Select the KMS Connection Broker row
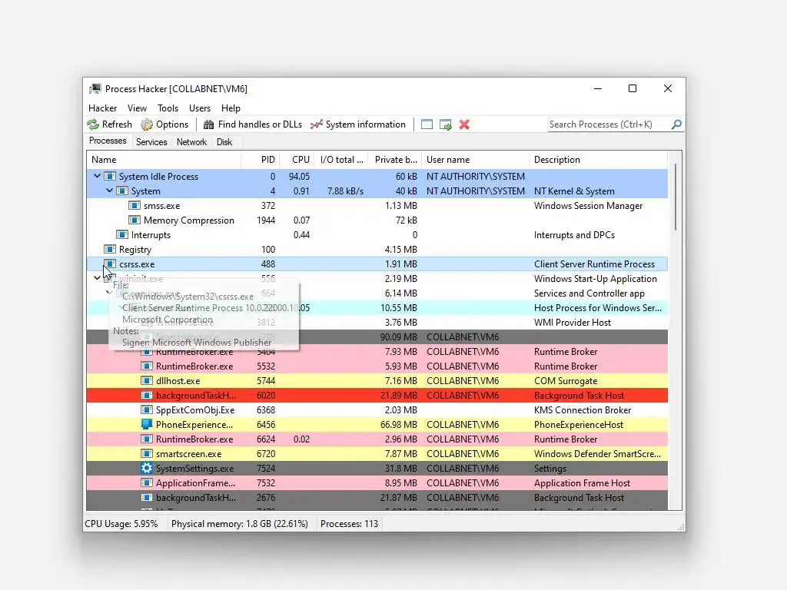The width and height of the screenshot is (787, 590). point(377,410)
